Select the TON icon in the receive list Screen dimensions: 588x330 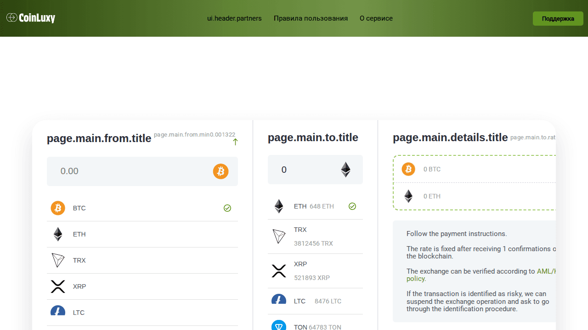[279, 325]
